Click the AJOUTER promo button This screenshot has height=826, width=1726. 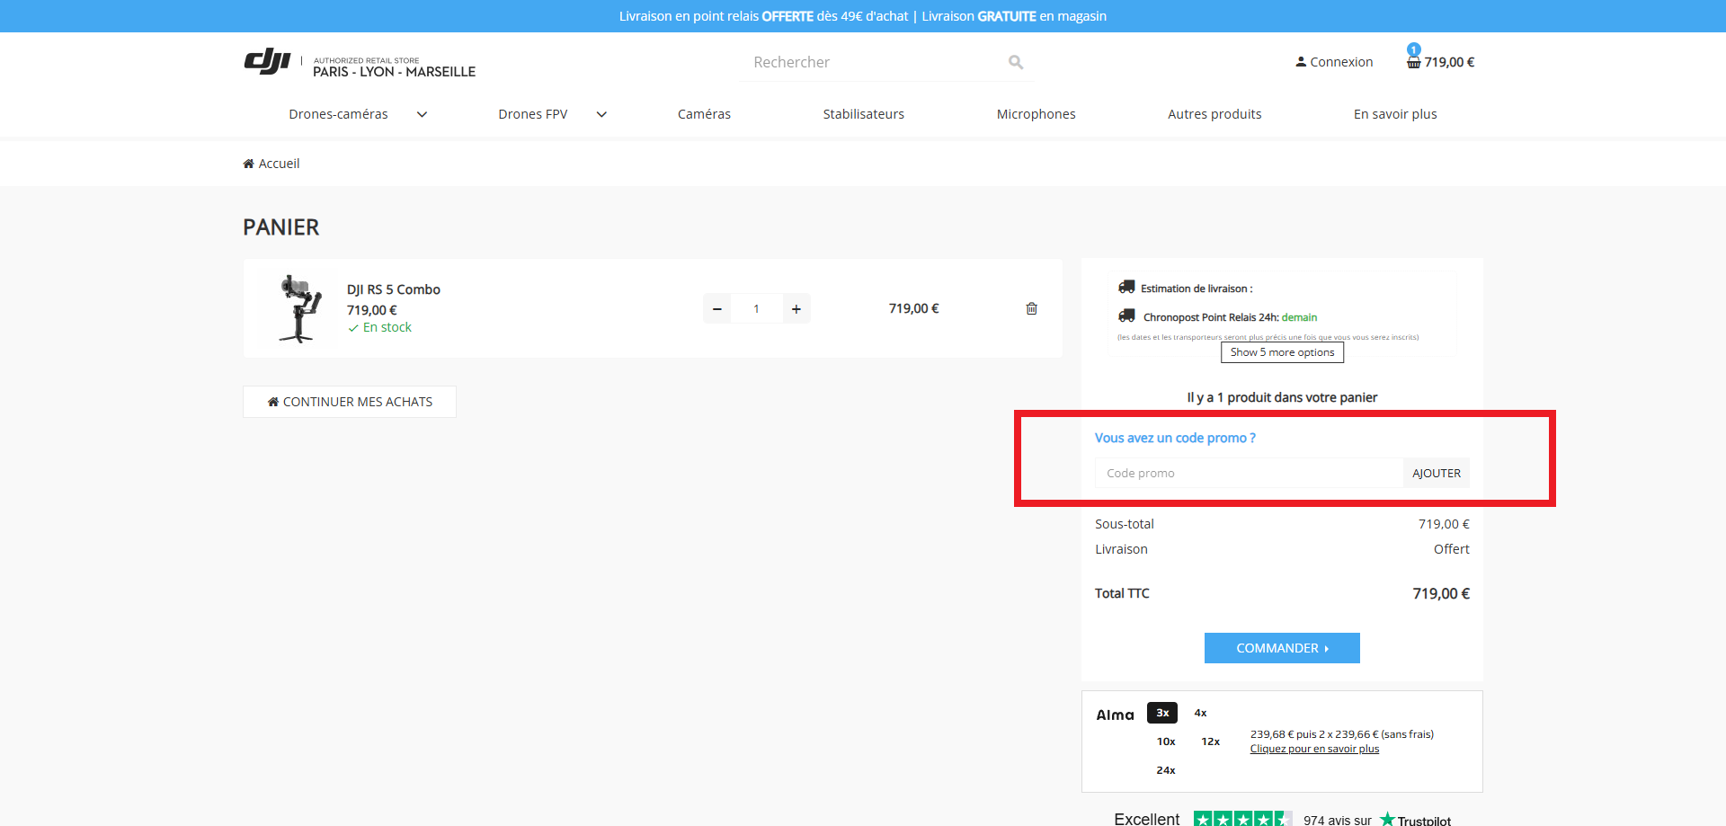pos(1437,473)
